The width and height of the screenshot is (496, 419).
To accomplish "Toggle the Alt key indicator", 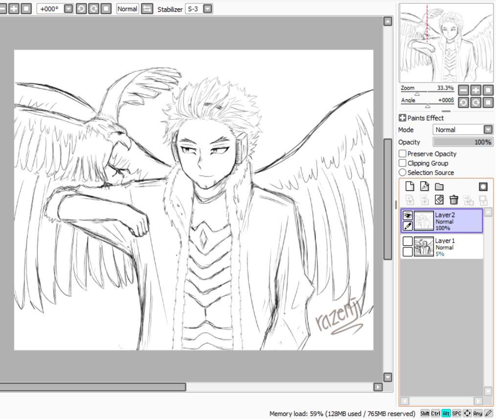I will tap(446, 413).
